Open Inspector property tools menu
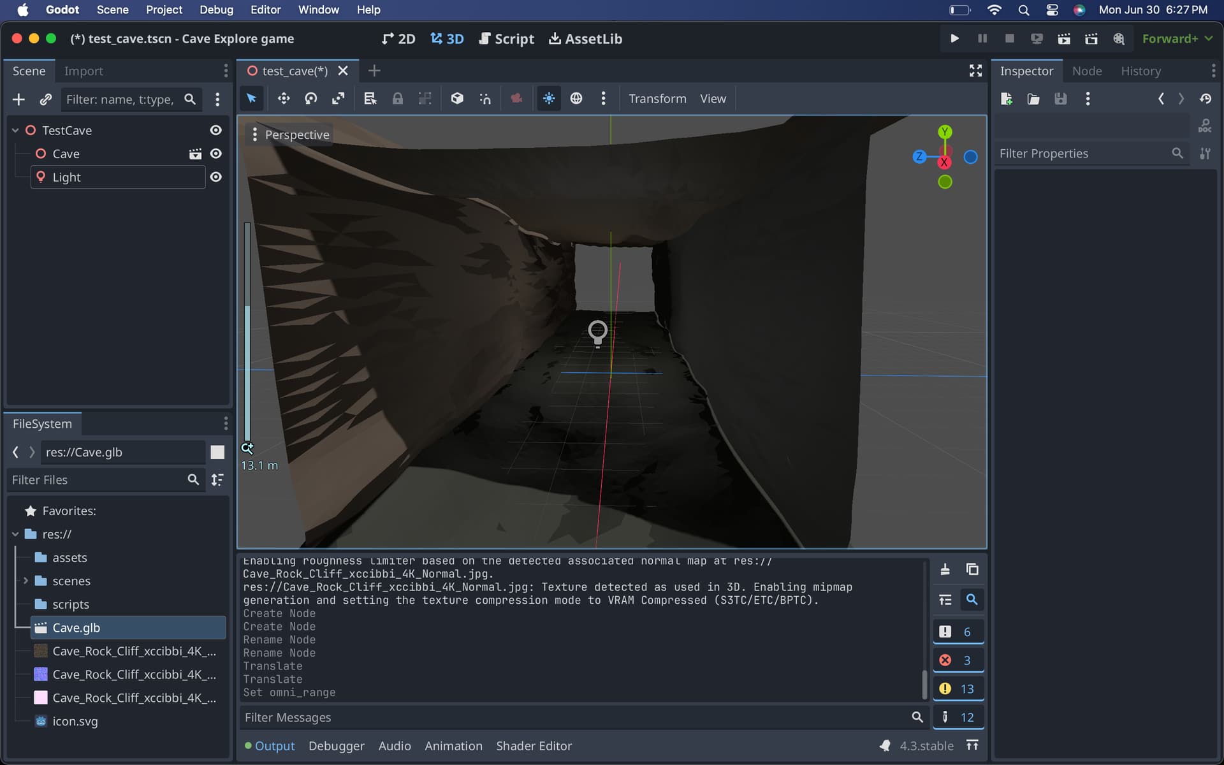The width and height of the screenshot is (1224, 765). (x=1205, y=154)
